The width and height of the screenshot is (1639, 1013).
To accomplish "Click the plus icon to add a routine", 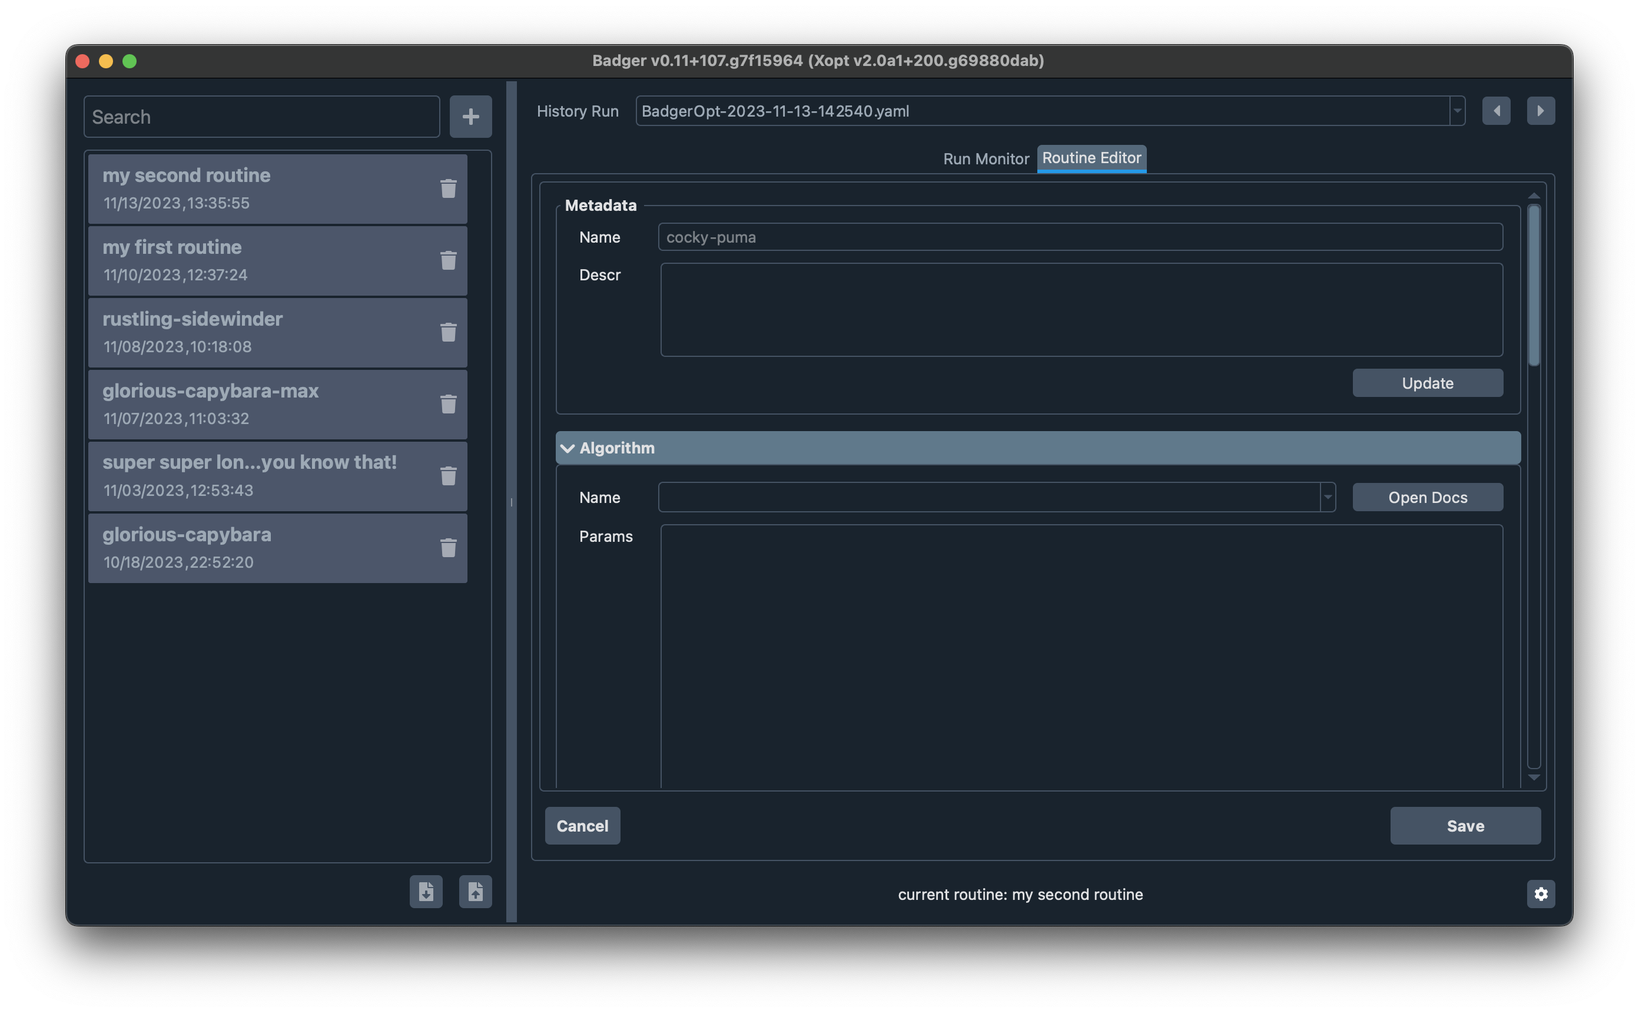I will 470,117.
